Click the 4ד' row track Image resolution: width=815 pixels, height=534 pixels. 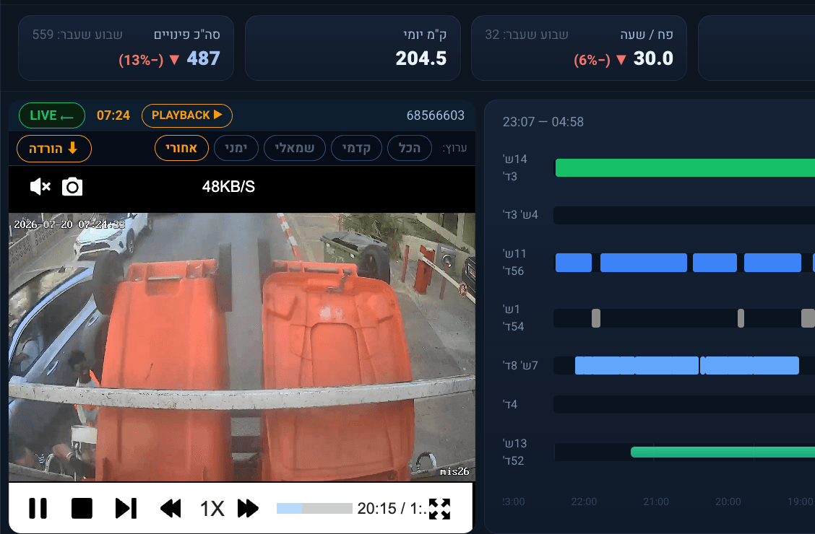click(x=684, y=404)
